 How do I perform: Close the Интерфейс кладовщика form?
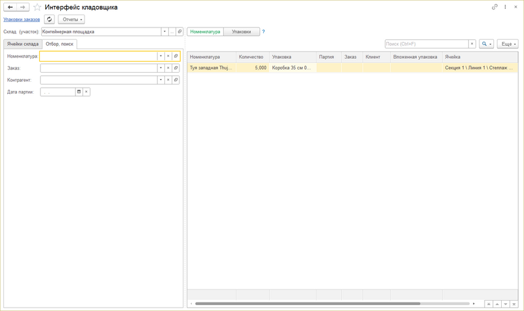515,7
